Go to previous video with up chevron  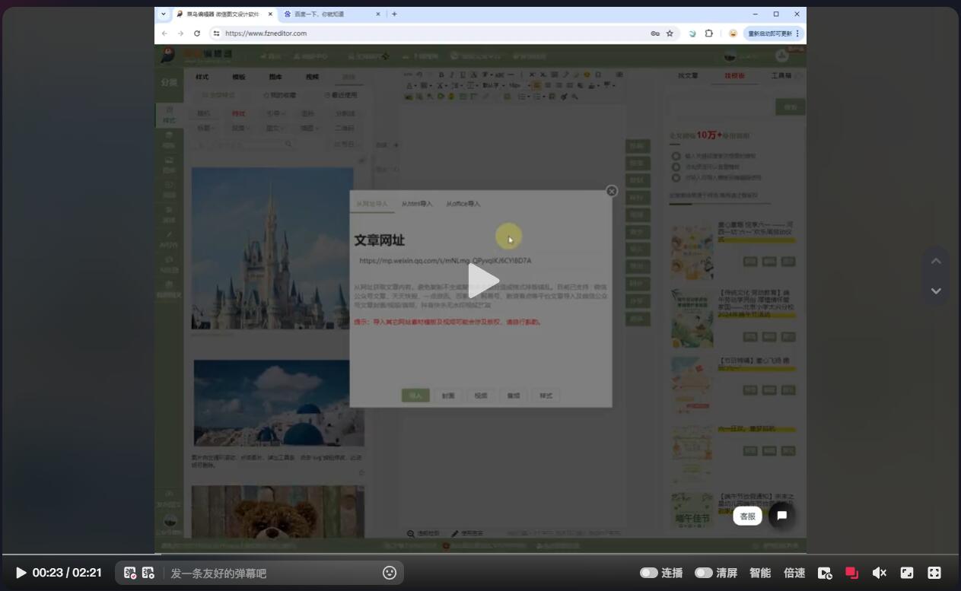936,261
